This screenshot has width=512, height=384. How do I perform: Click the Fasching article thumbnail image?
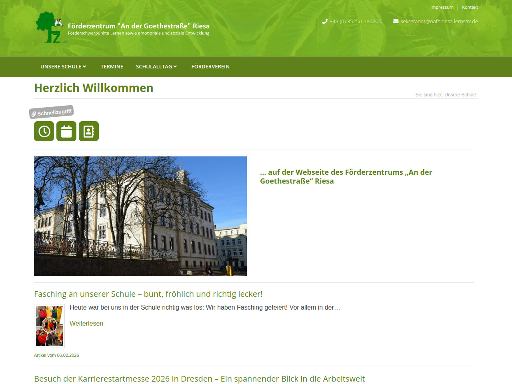49,326
